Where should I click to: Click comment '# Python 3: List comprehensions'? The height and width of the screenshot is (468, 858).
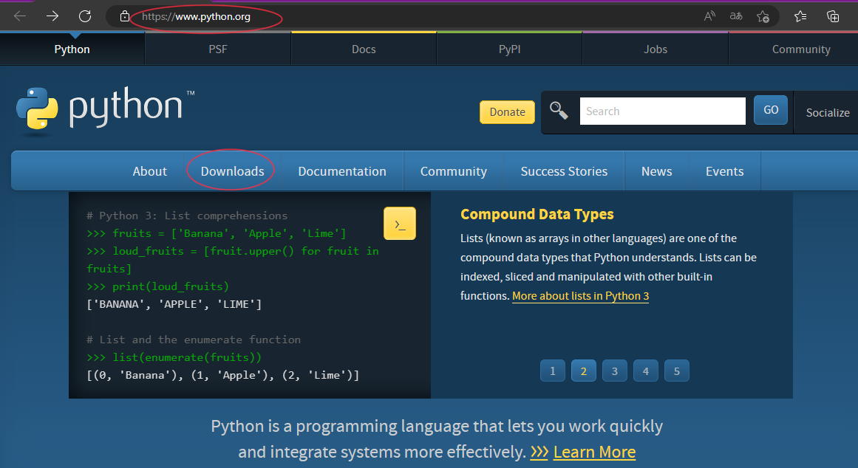(187, 216)
